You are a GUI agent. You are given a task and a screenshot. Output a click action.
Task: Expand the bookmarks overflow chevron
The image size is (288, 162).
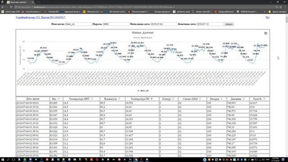pos(265,12)
